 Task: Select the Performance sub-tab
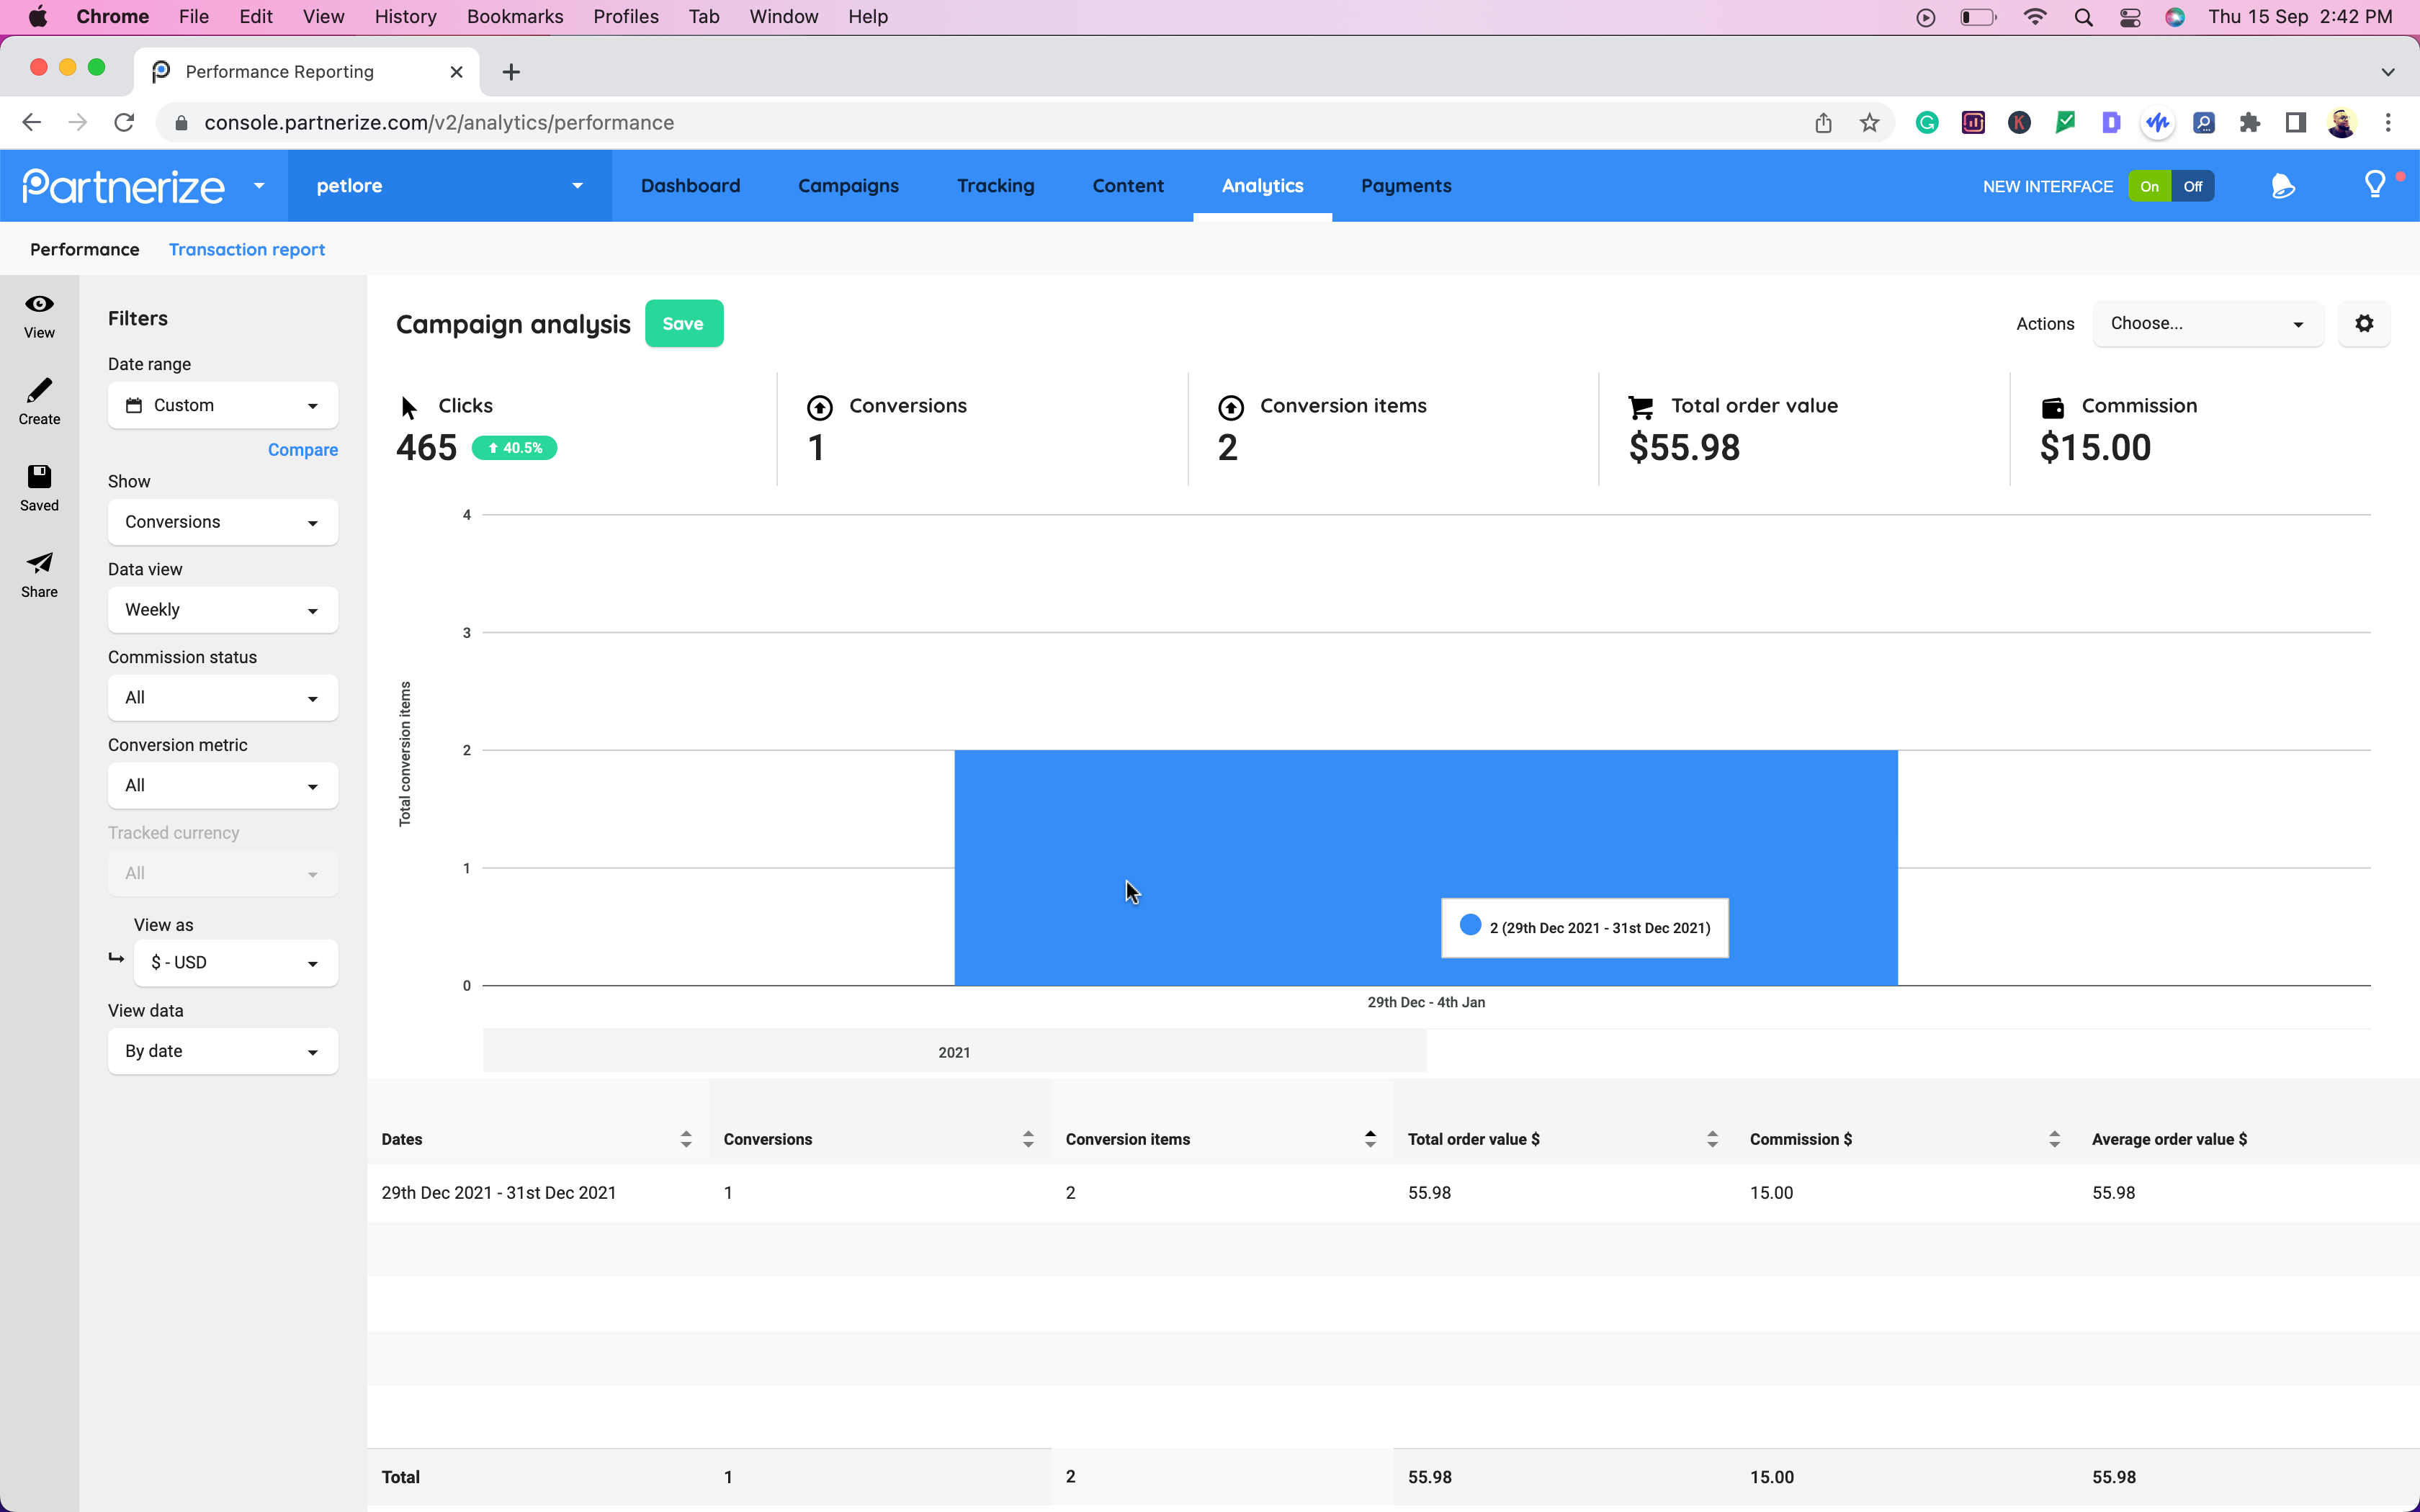(x=84, y=249)
